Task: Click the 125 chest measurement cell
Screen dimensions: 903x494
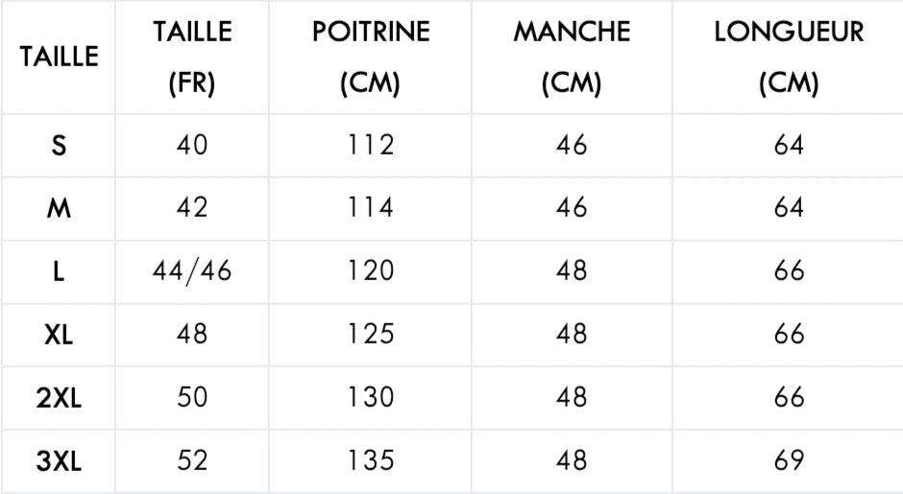Action: tap(370, 335)
